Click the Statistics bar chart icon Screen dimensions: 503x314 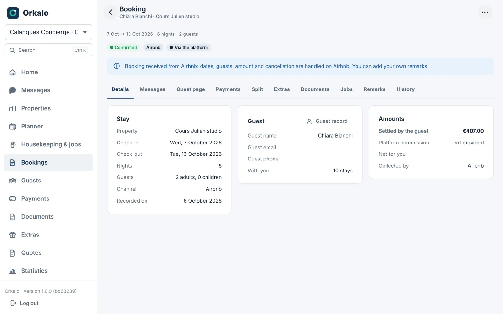click(13, 271)
